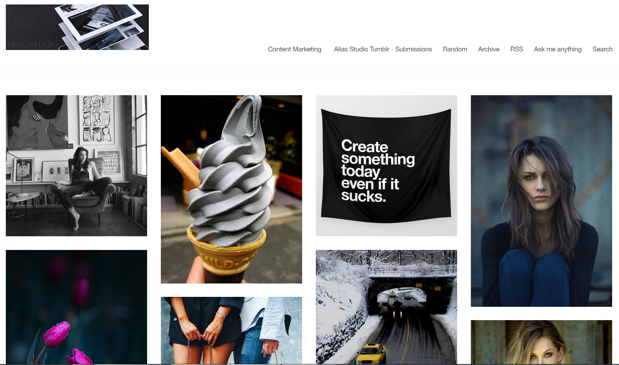This screenshot has width=619, height=365.
Task: Click the alias studio logo banner
Action: tap(77, 27)
